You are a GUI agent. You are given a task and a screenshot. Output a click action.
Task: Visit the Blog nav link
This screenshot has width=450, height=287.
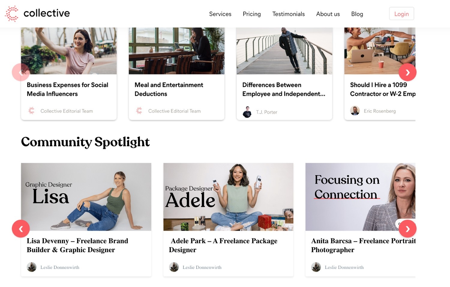click(357, 14)
